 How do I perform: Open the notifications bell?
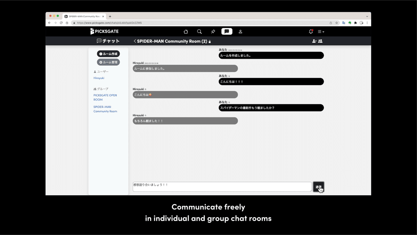pos(311,31)
